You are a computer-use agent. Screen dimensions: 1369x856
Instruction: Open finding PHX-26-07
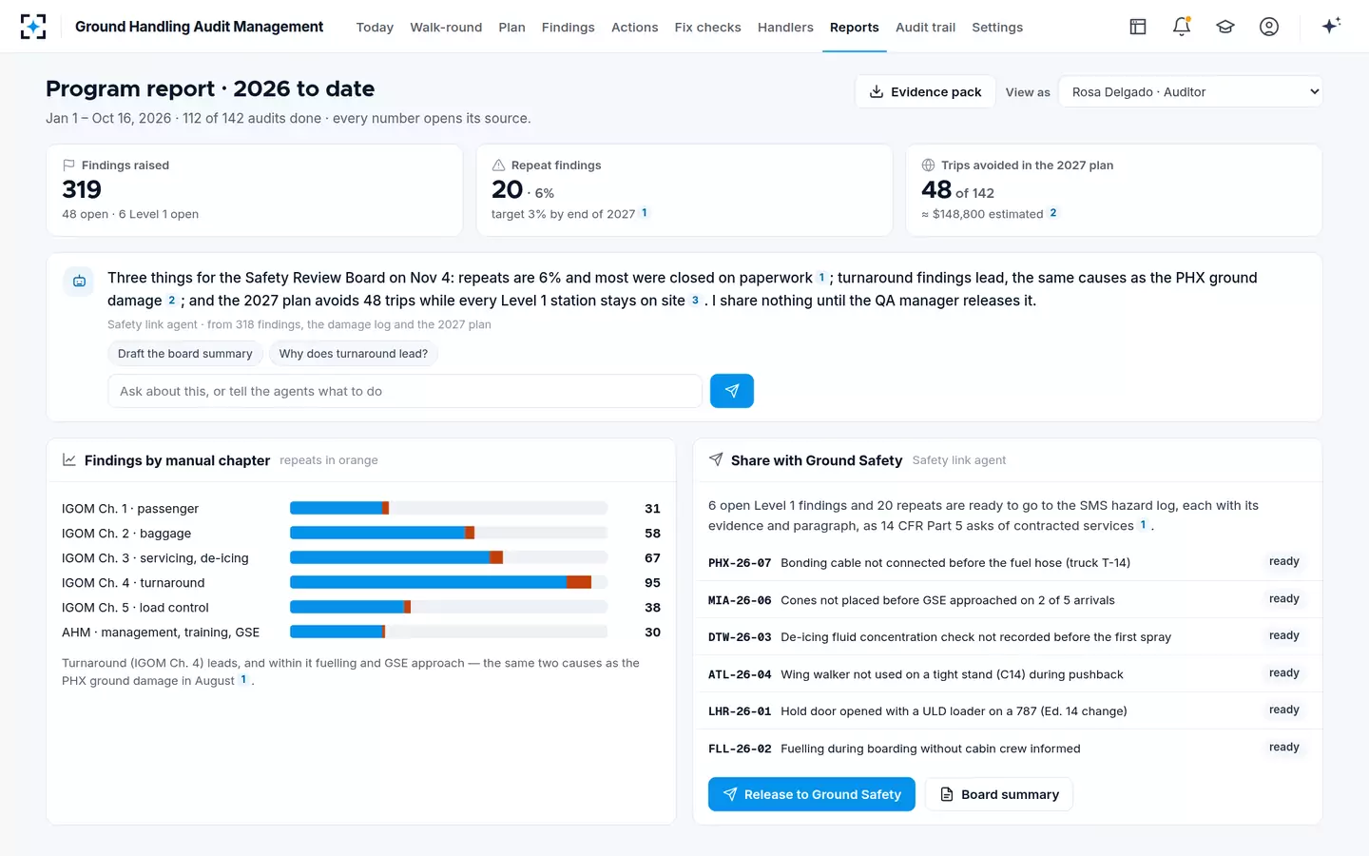click(1008, 562)
